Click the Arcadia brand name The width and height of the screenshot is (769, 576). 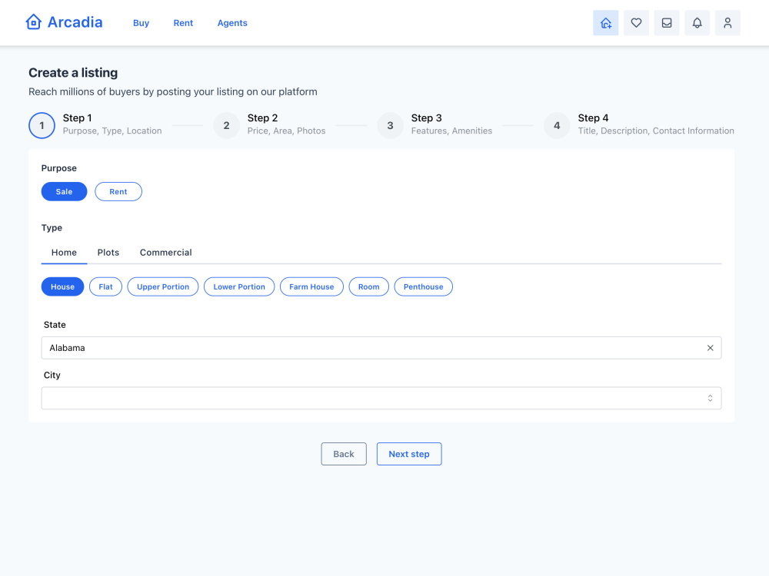click(x=75, y=22)
